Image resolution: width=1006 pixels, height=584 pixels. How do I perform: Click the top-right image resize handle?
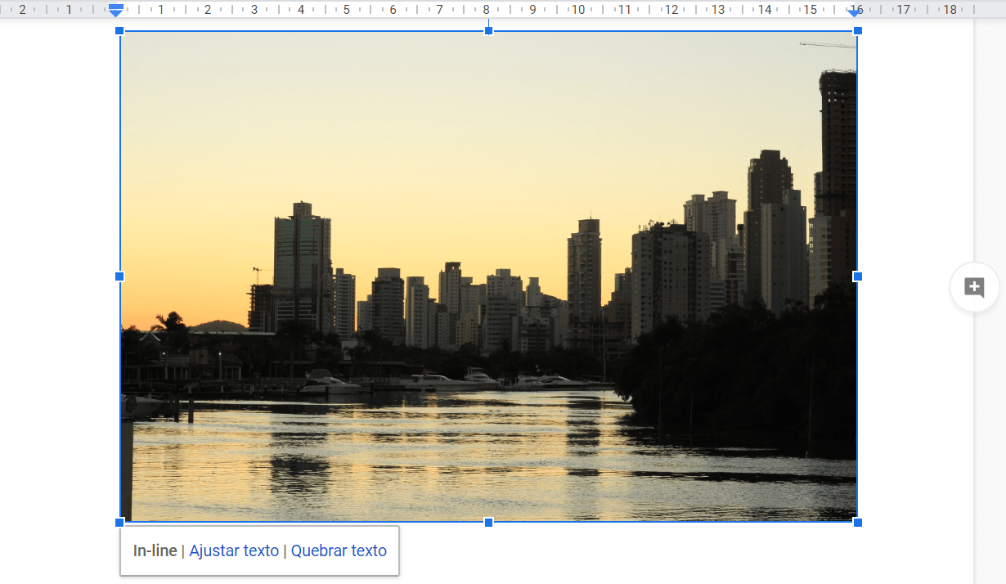pos(857,31)
